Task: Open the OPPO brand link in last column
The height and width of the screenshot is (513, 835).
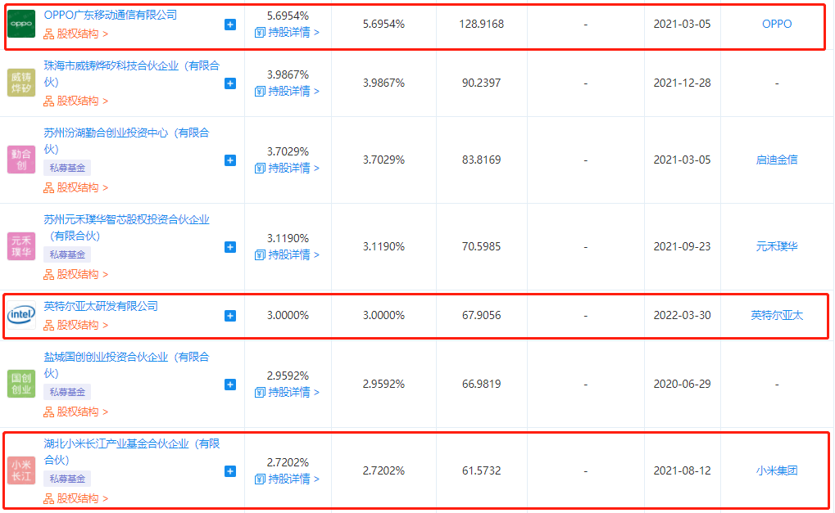Action: pyautogui.click(x=777, y=24)
